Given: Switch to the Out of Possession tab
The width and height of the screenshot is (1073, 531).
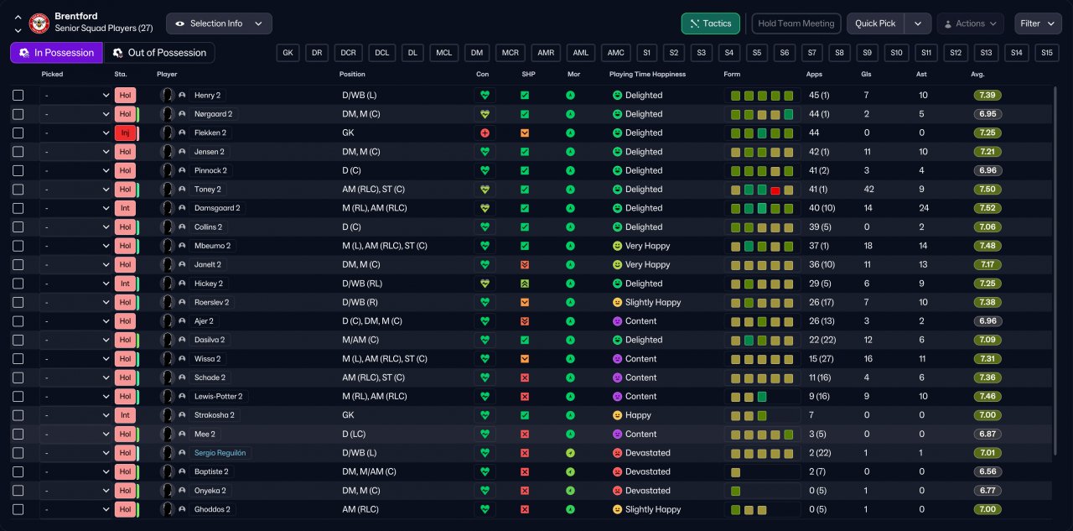Looking at the screenshot, I should 159,53.
